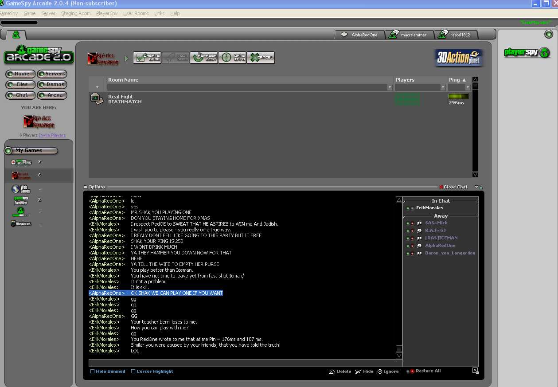Click the Delete chat action
The image size is (558, 387).
pos(340,371)
